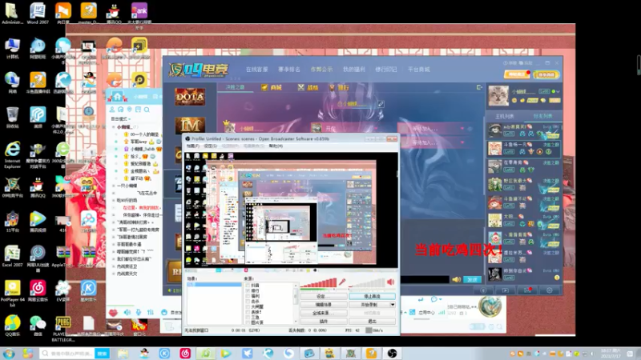Open search magnifier in voice chat toolbar
Screen dimensions: 641x360
coord(147,110)
